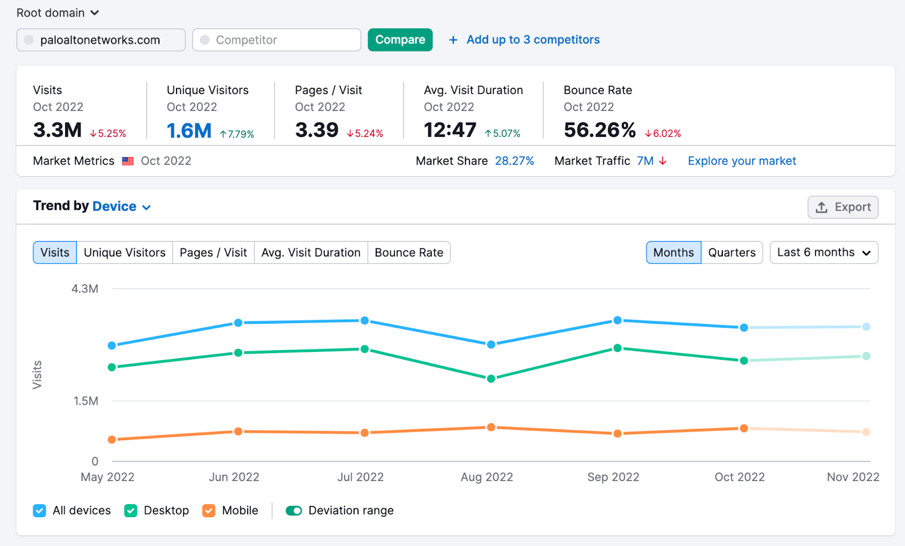Viewport: 905px width, 546px height.
Task: Click the Visits 3.3M metric value
Action: (57, 131)
